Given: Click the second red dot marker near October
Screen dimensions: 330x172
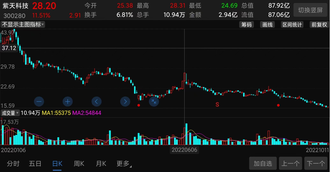Looking at the screenshot, I should point(278,105).
